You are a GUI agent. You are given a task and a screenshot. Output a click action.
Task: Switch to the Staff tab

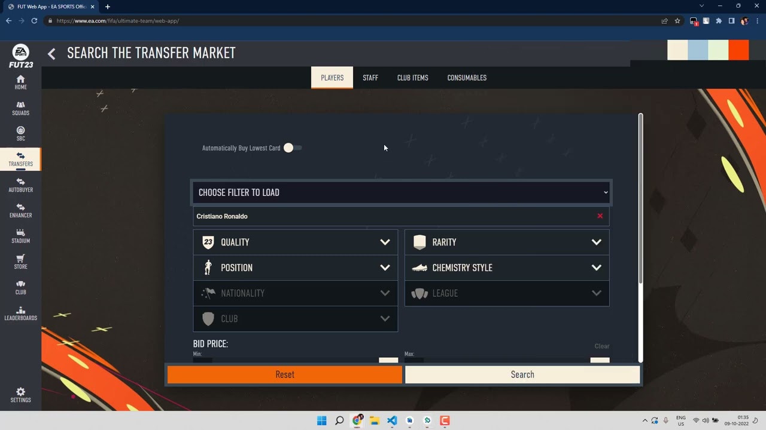coord(370,78)
